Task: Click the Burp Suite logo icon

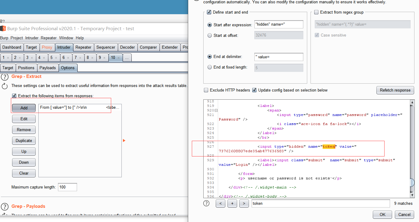Action: pyautogui.click(x=3, y=29)
